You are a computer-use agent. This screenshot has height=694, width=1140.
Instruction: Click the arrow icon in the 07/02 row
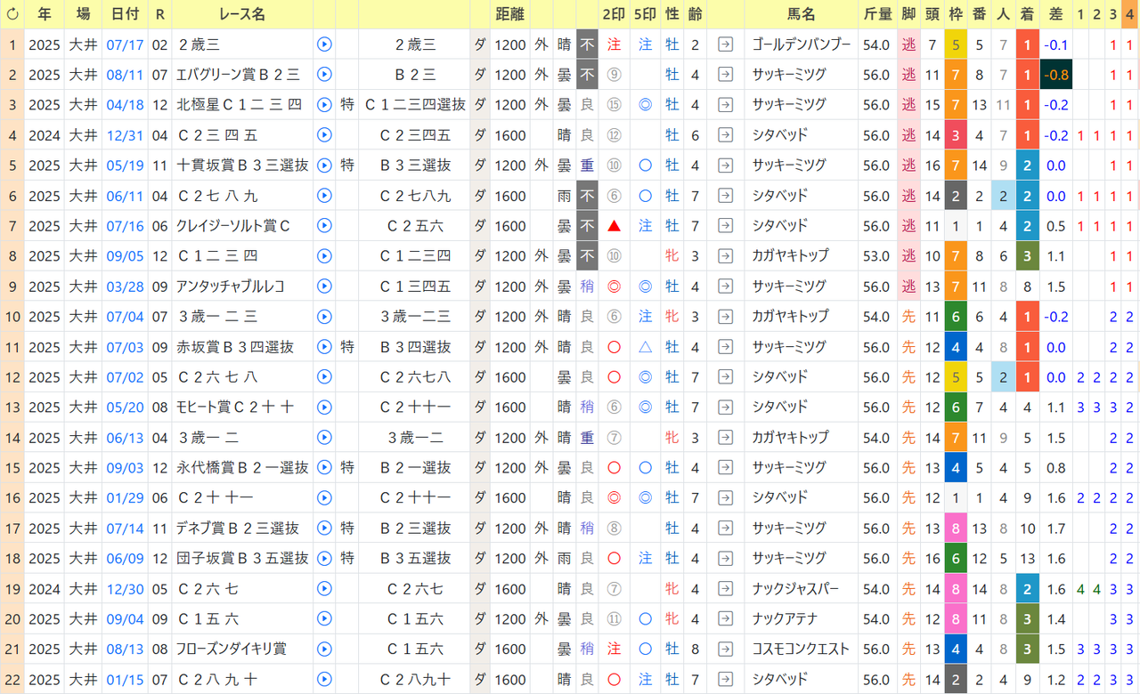click(x=726, y=377)
